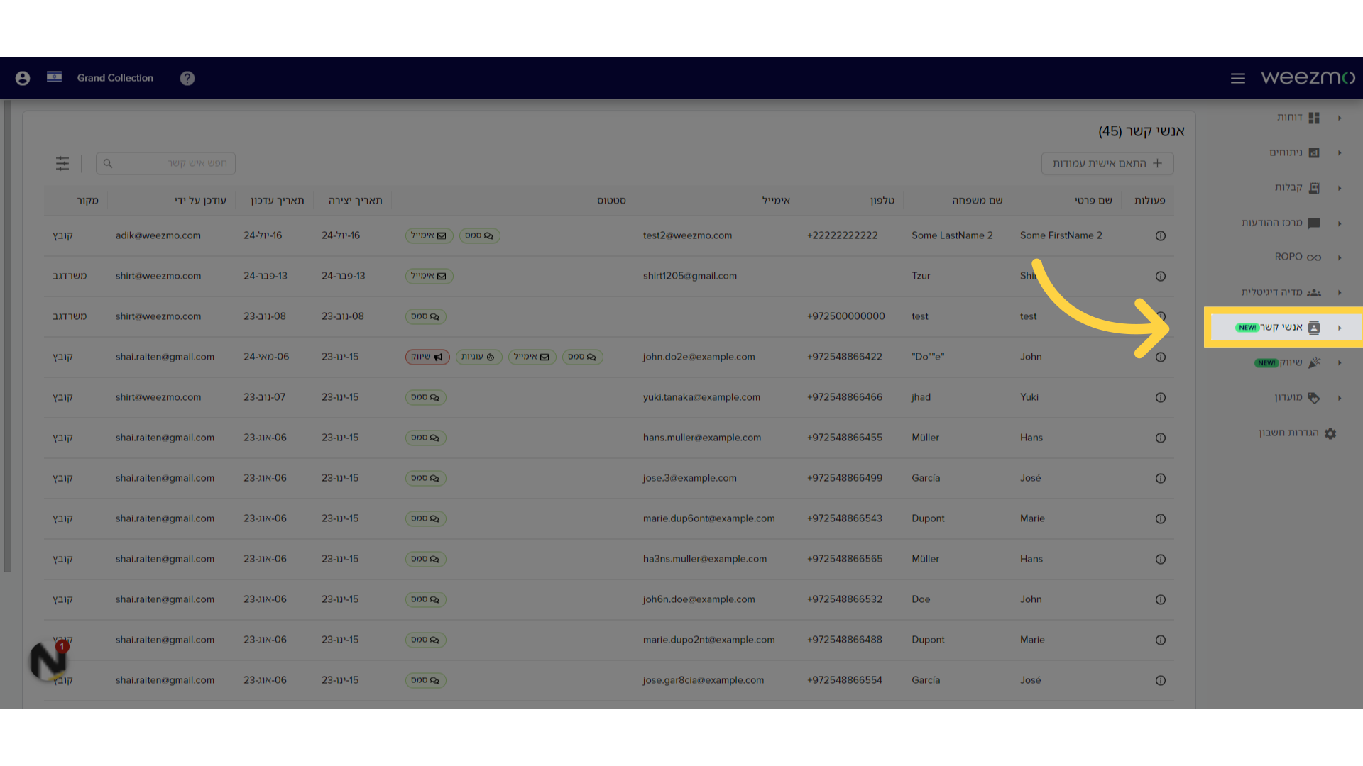Click the מדיה דיגיטלית people icon
This screenshot has width=1363, height=766.
[1314, 292]
